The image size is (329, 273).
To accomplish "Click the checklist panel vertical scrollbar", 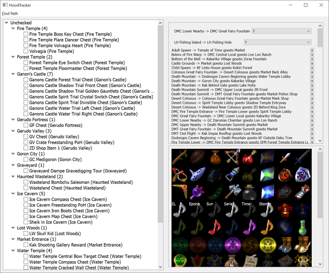I will (x=160, y=136).
